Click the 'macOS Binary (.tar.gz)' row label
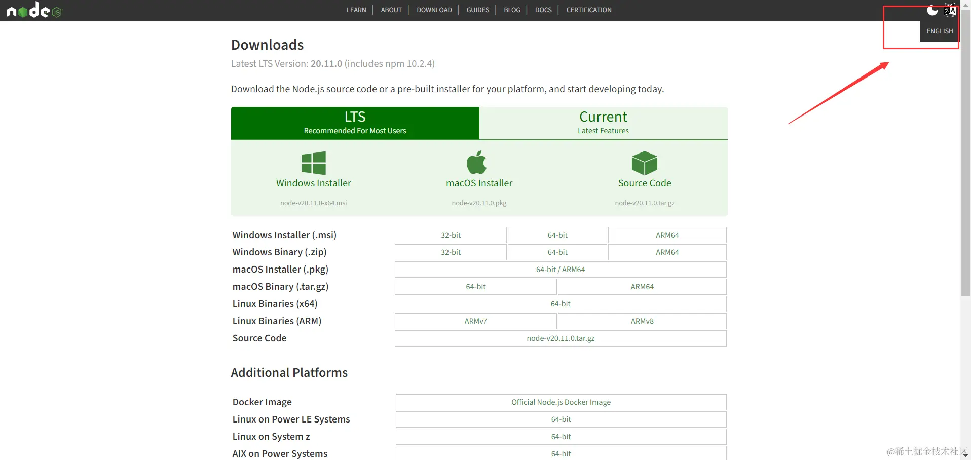Viewport: 971px width, 460px height. pyautogui.click(x=280, y=287)
